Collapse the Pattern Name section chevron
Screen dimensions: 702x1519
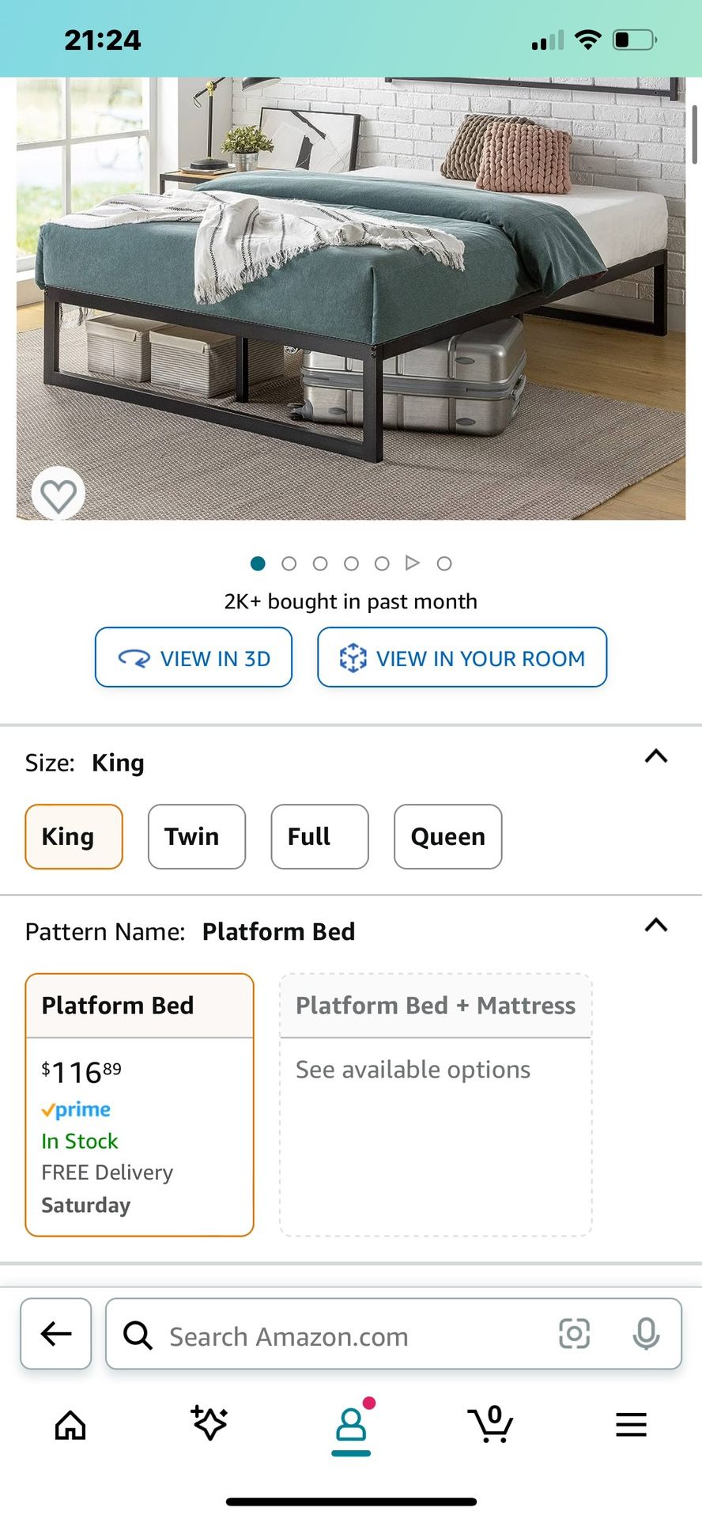click(x=656, y=926)
